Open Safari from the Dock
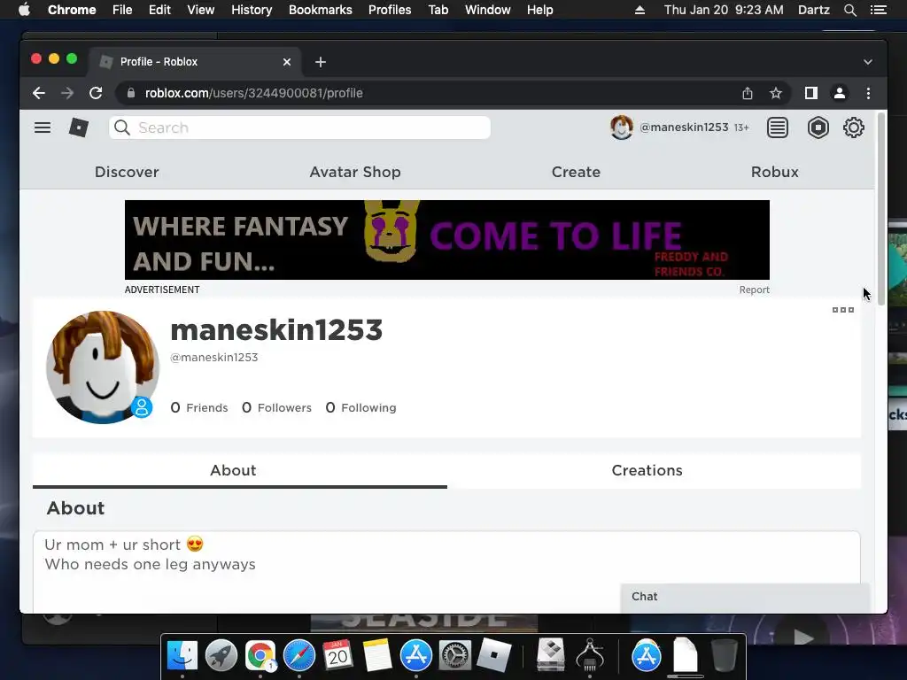 (299, 656)
